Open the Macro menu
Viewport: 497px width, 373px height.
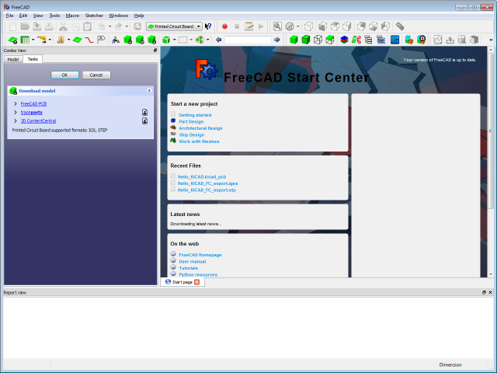pyautogui.click(x=72, y=16)
